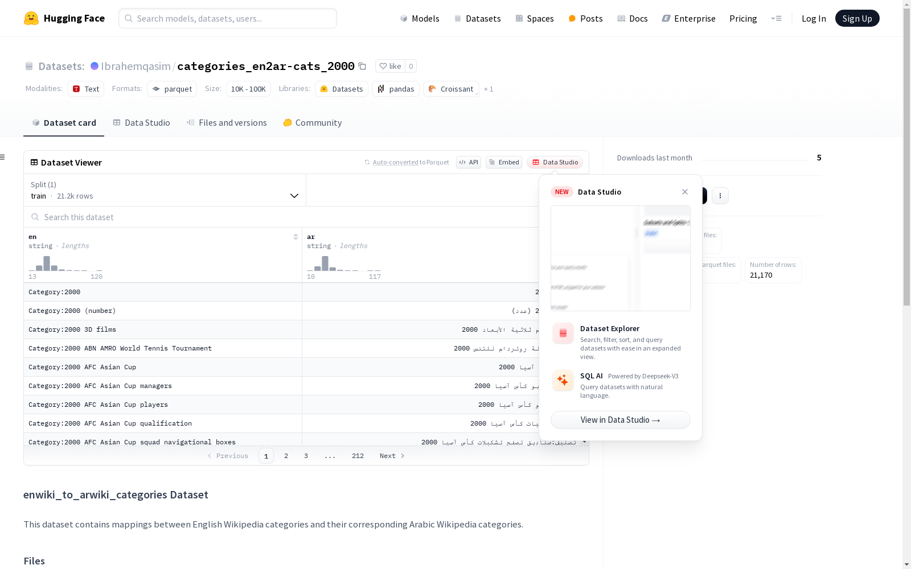Select row "Category:2000 (number)"
Viewport: 911px width, 569px height.
point(281,311)
